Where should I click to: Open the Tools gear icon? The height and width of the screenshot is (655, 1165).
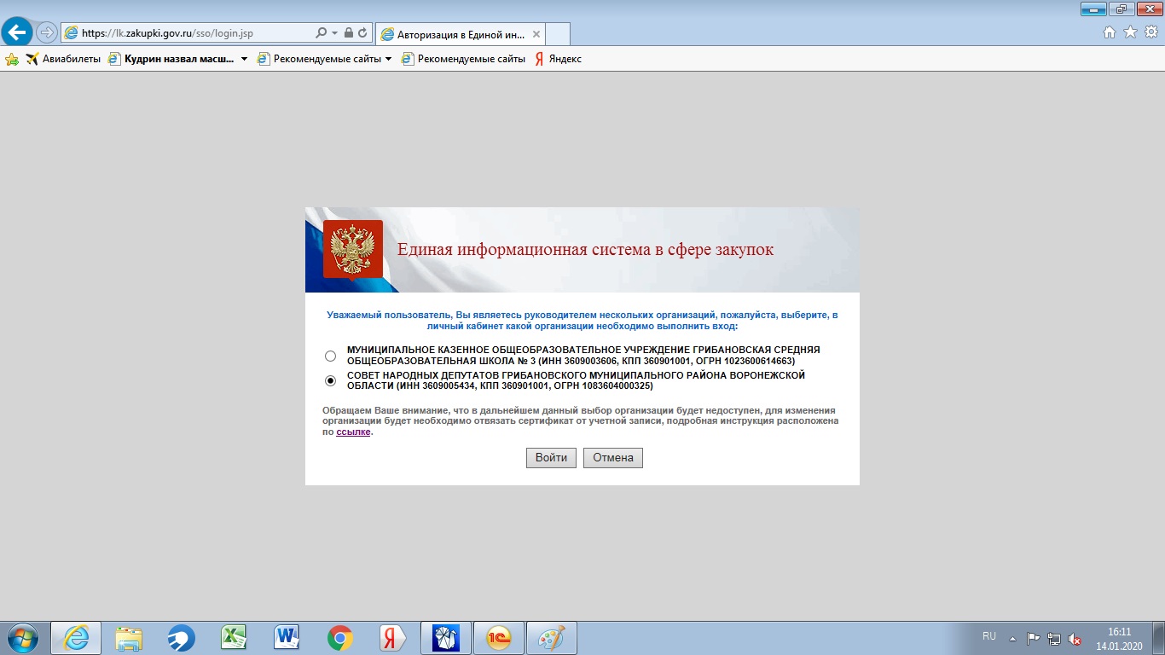1151,32
